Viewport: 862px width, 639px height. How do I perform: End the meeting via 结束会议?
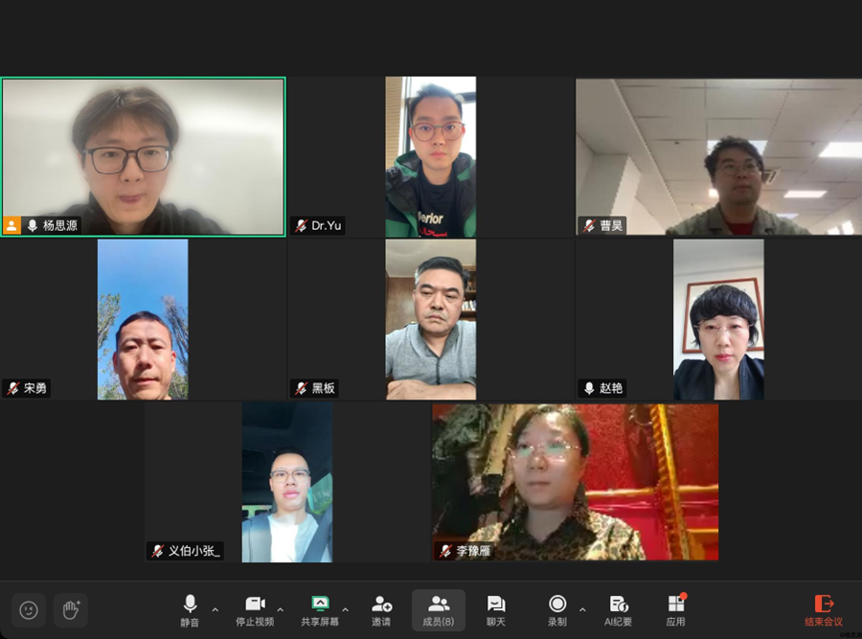[x=824, y=610]
